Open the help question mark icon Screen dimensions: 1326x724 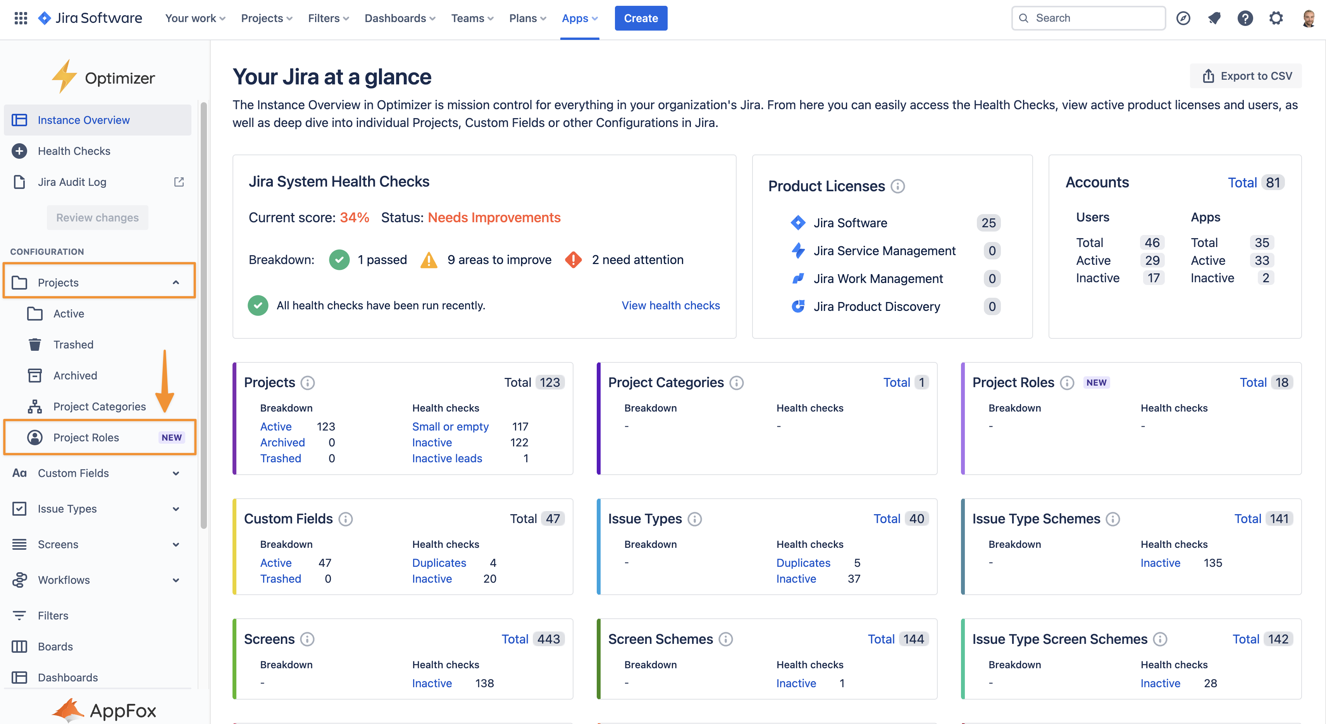(1245, 19)
